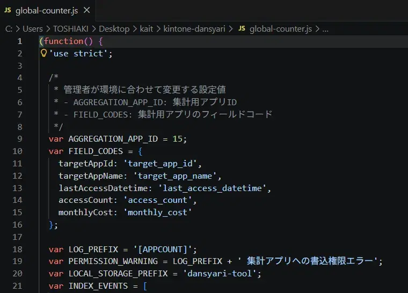Click line number 1 in the gutter
This screenshot has width=408, height=293.
20,41
